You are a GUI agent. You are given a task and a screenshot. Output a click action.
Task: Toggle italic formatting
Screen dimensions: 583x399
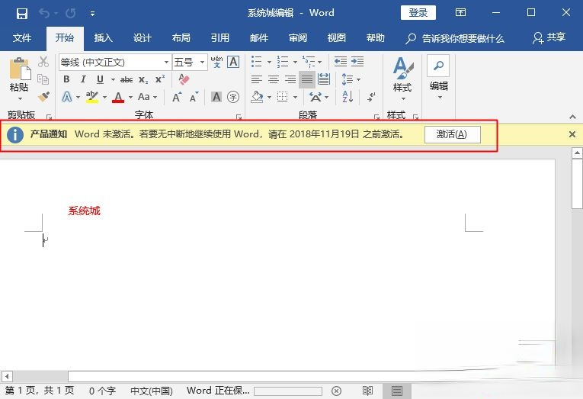coord(83,79)
